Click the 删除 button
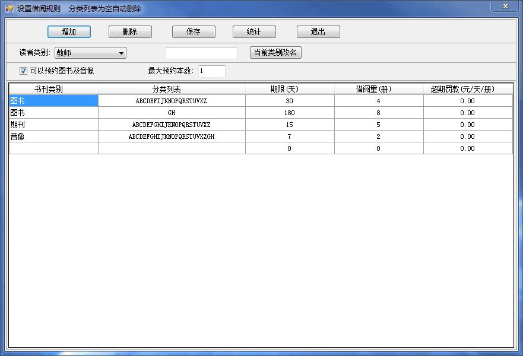 pos(130,32)
